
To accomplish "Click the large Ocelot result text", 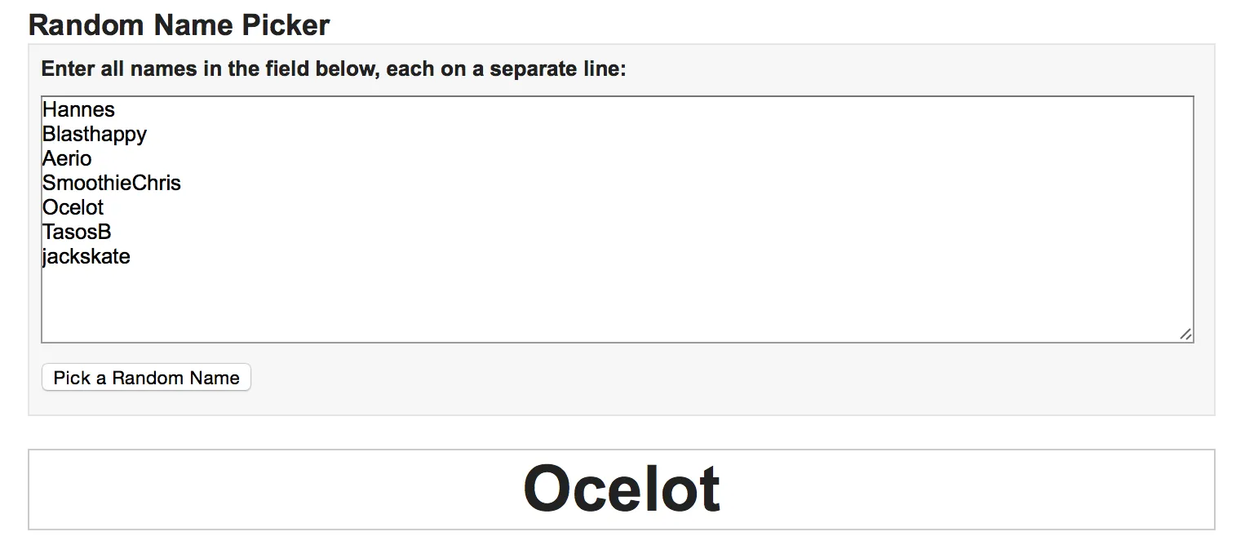I will tap(622, 489).
